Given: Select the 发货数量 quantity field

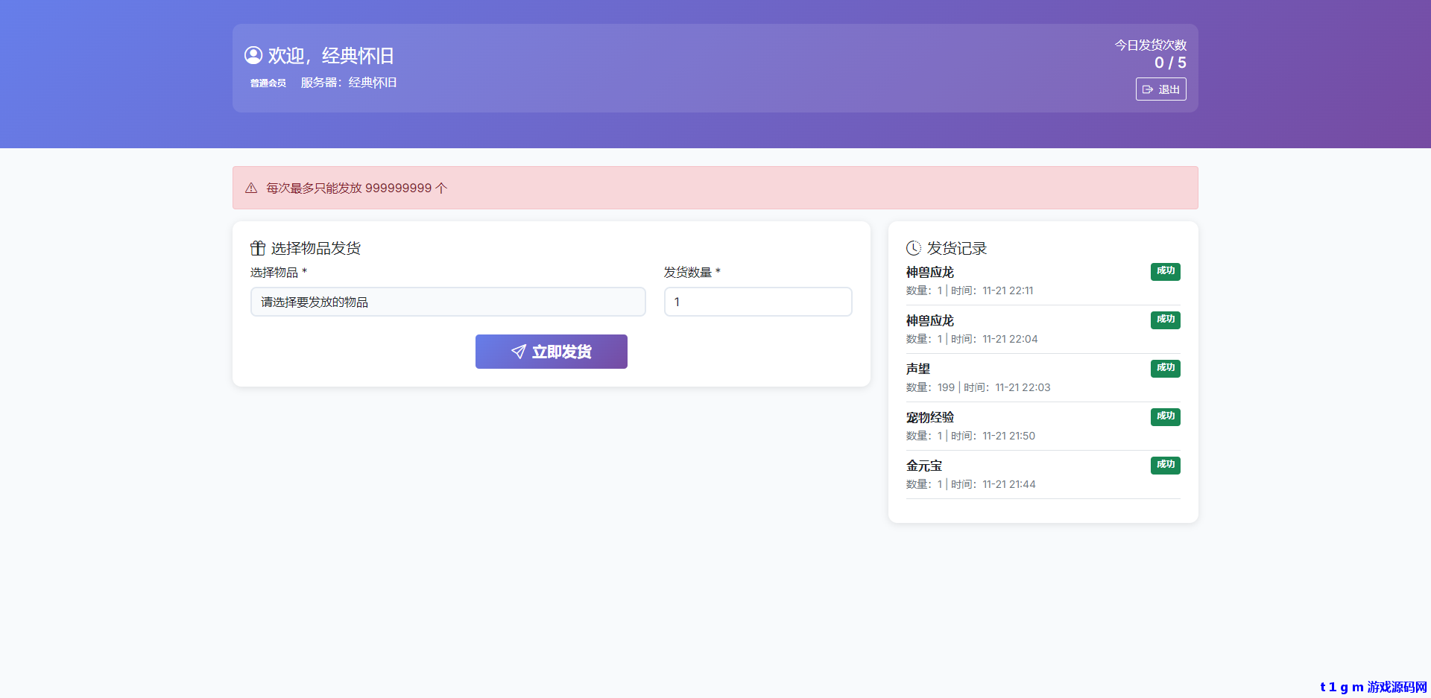Looking at the screenshot, I should [757, 302].
